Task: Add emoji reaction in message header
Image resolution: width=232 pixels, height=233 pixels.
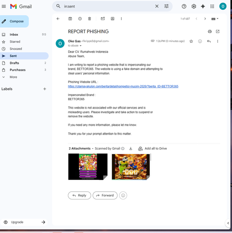Action: (x=200, y=41)
